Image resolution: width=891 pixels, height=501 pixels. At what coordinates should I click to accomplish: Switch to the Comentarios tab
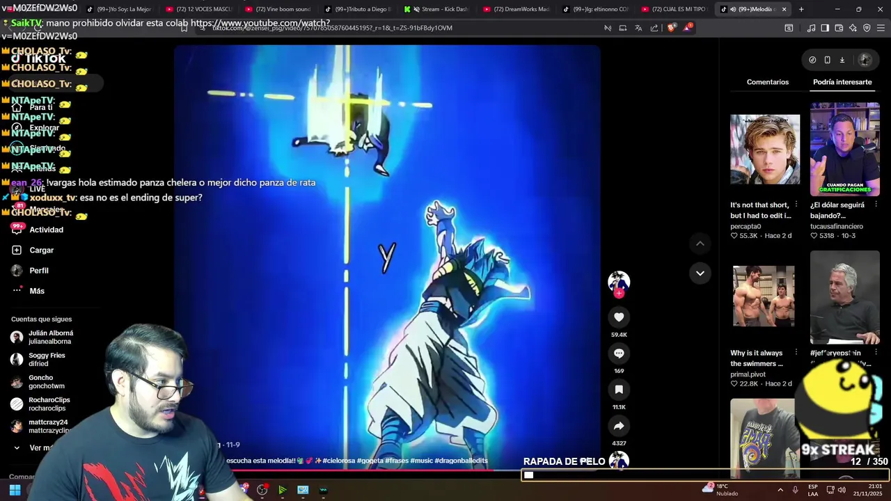tap(768, 82)
